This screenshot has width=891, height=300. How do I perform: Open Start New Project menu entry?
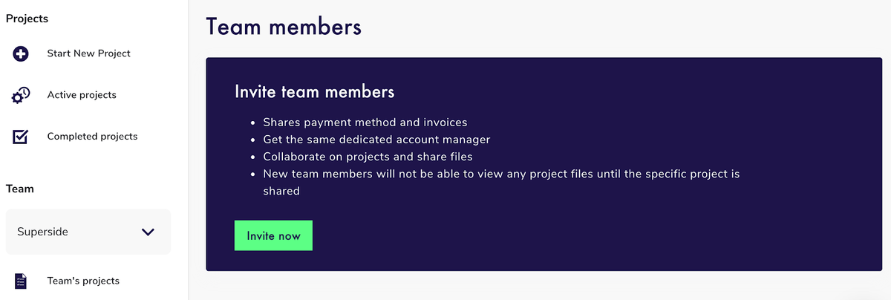(x=88, y=53)
